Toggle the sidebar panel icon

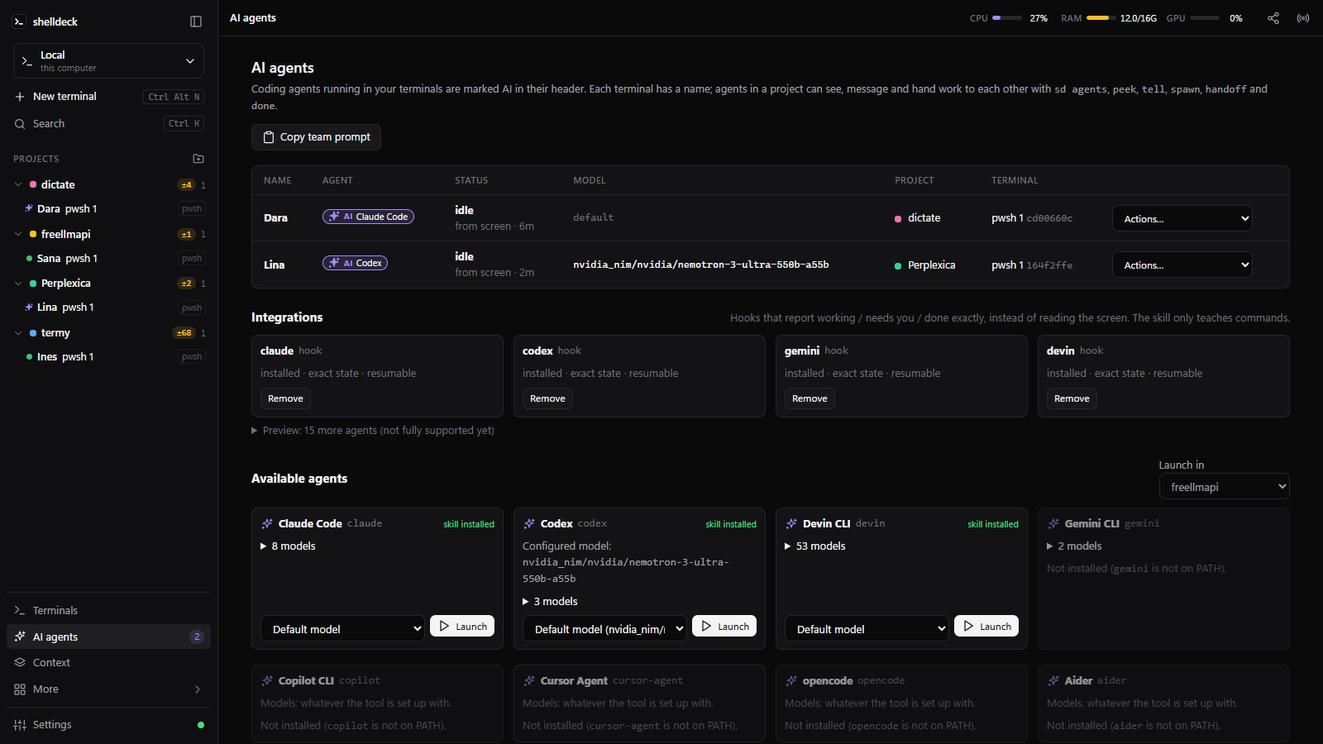196,21
